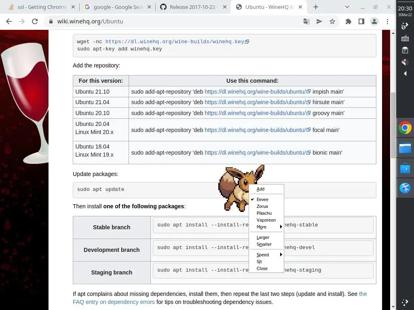Click the Staging branch table header
Image resolution: width=414 pixels, height=310 pixels.
tap(112, 272)
